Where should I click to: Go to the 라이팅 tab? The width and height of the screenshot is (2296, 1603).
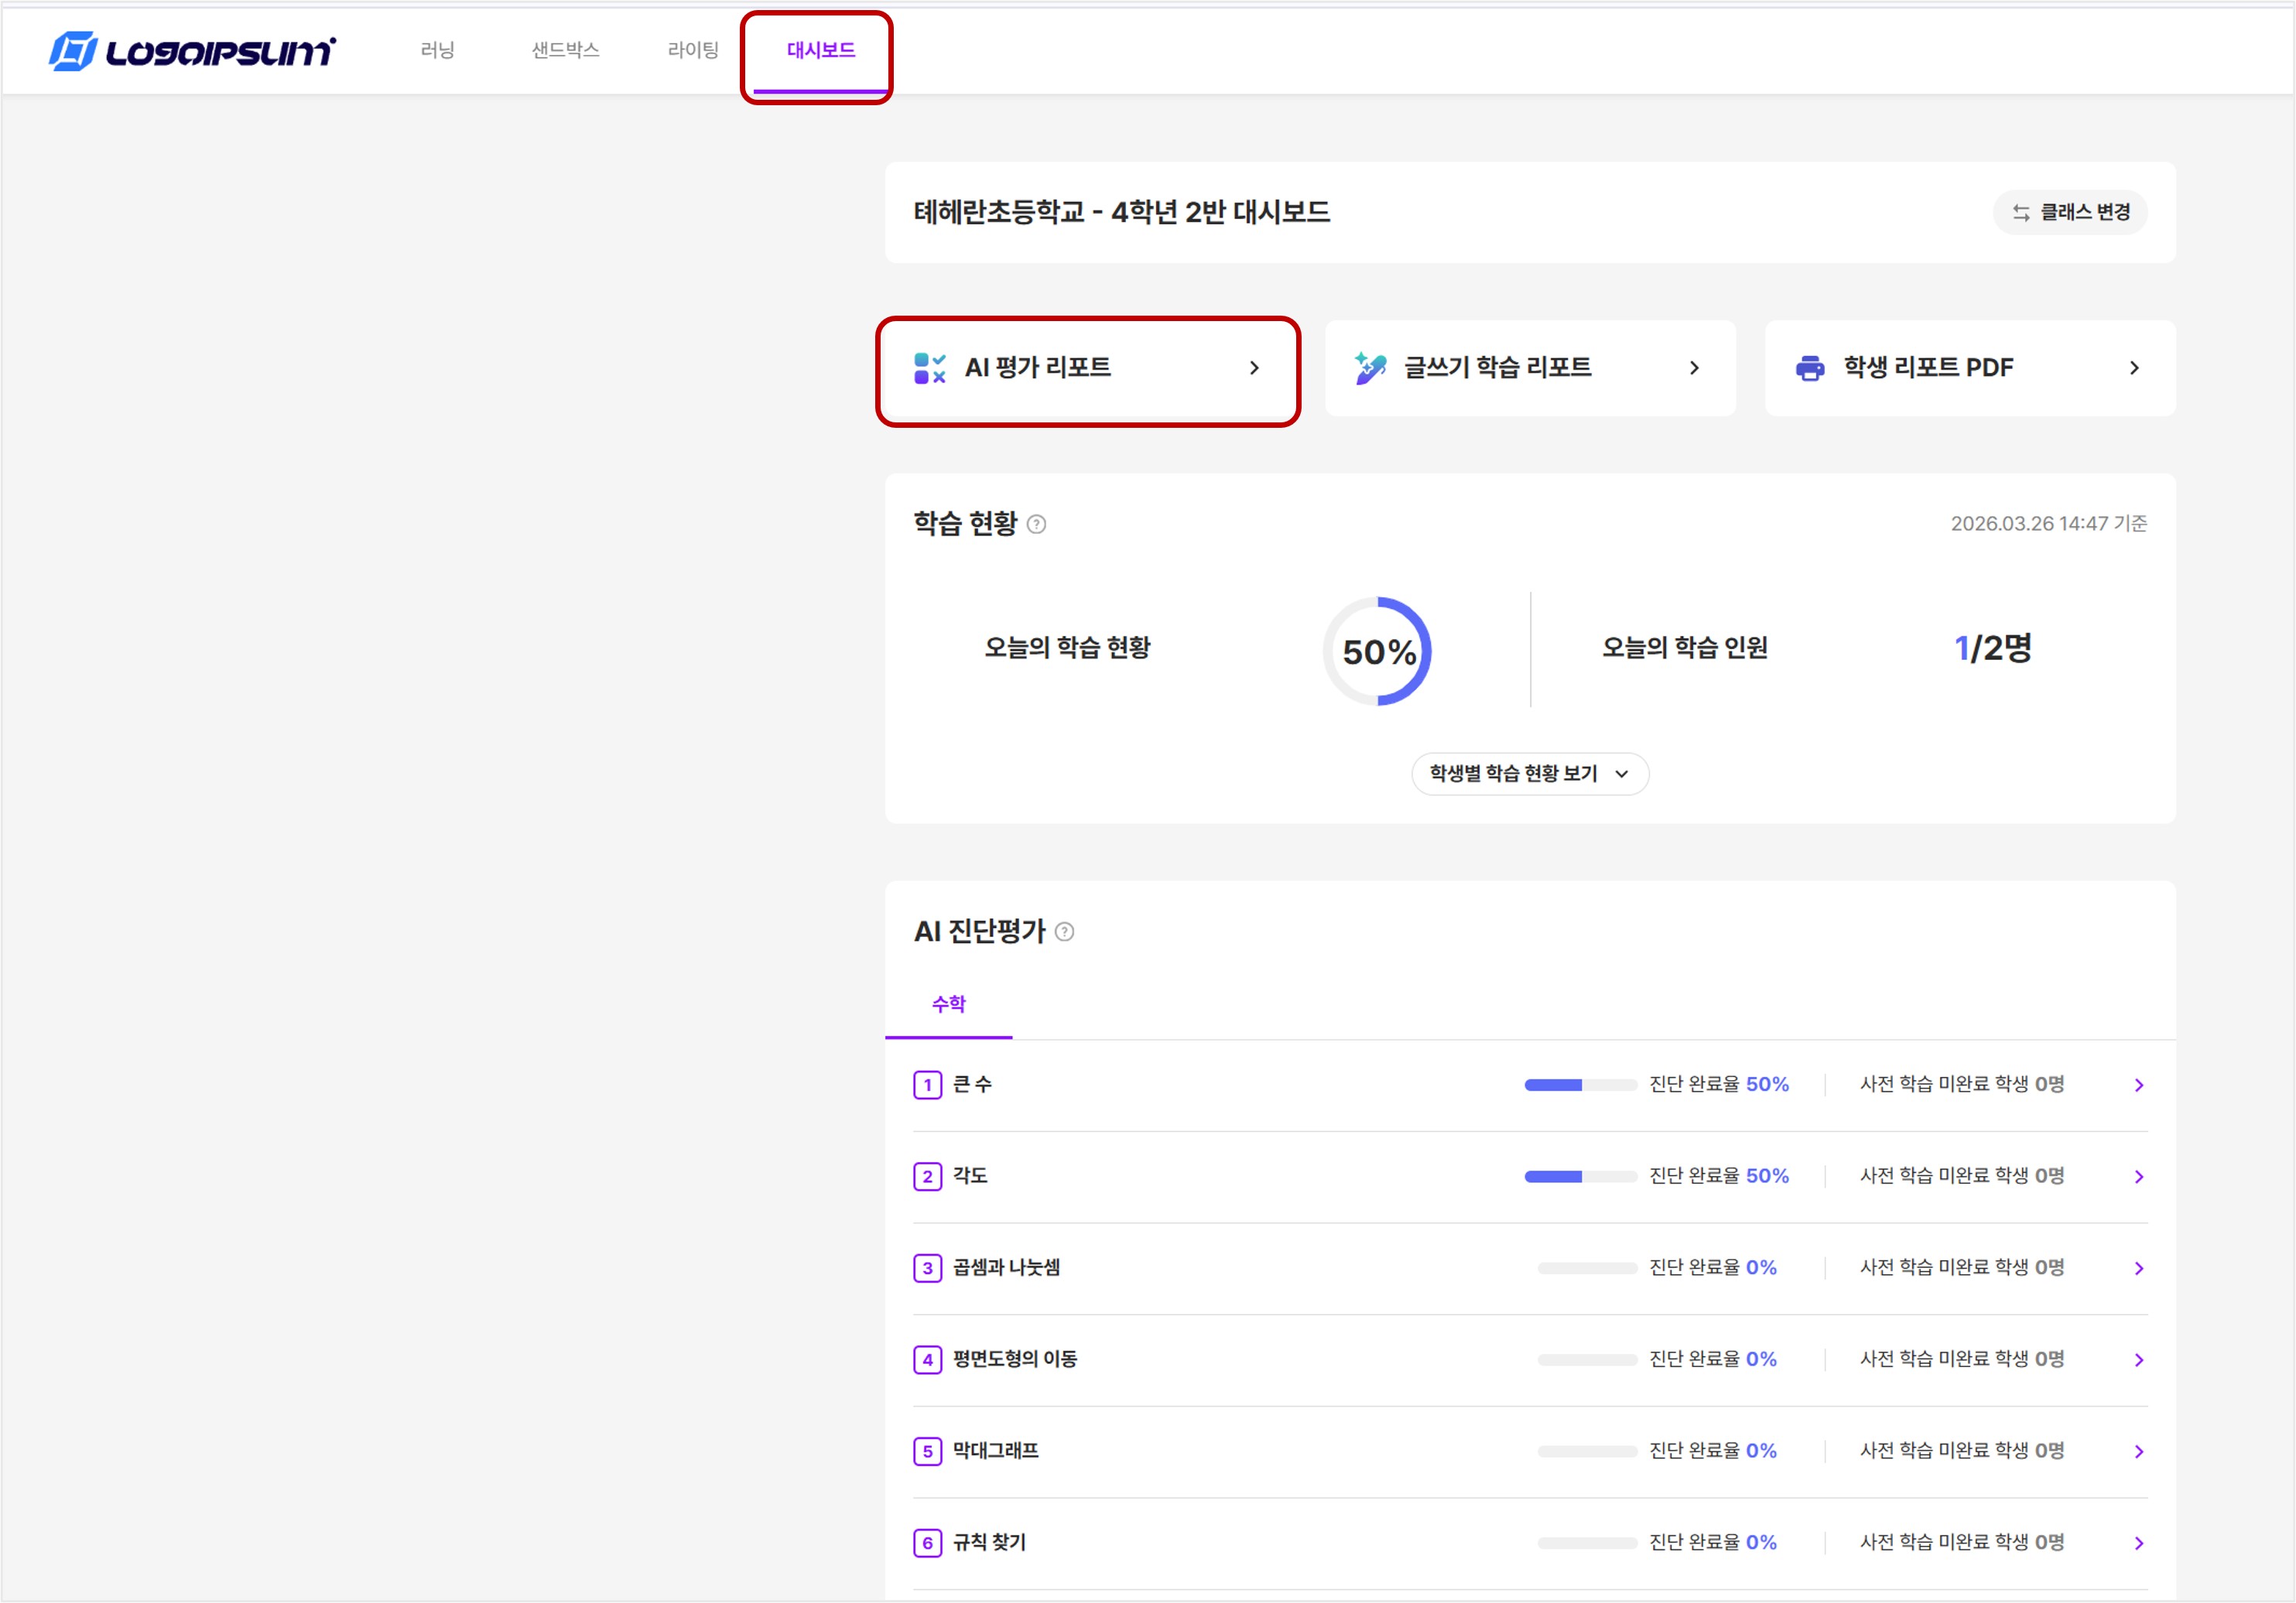click(693, 50)
